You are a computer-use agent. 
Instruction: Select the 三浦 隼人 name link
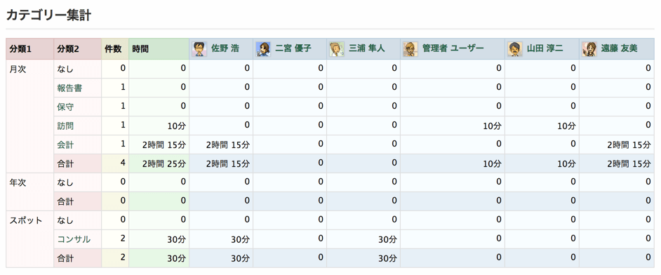(x=367, y=49)
